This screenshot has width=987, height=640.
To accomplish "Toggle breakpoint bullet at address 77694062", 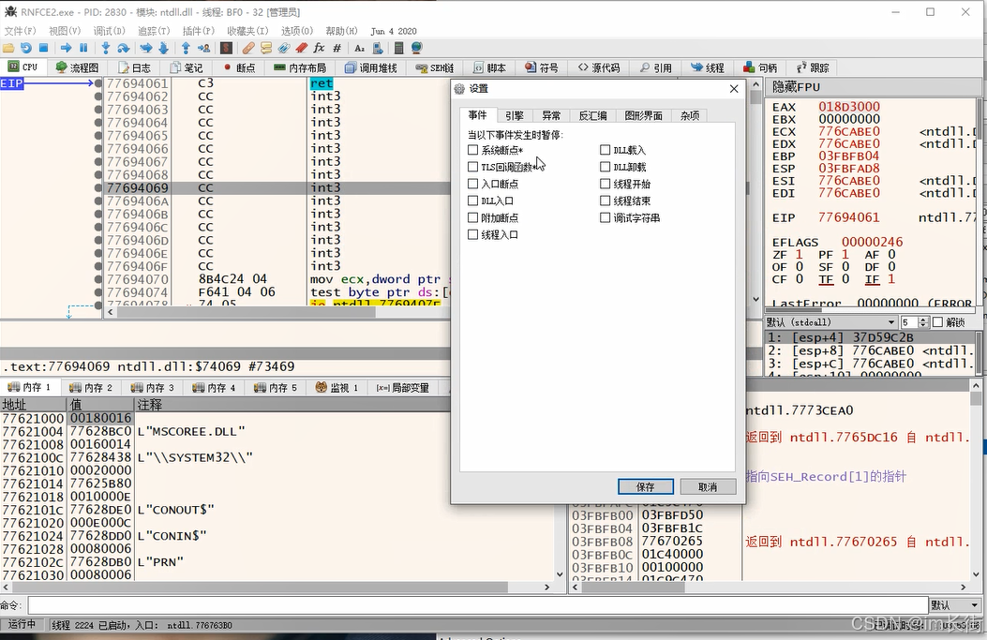I will [98, 97].
